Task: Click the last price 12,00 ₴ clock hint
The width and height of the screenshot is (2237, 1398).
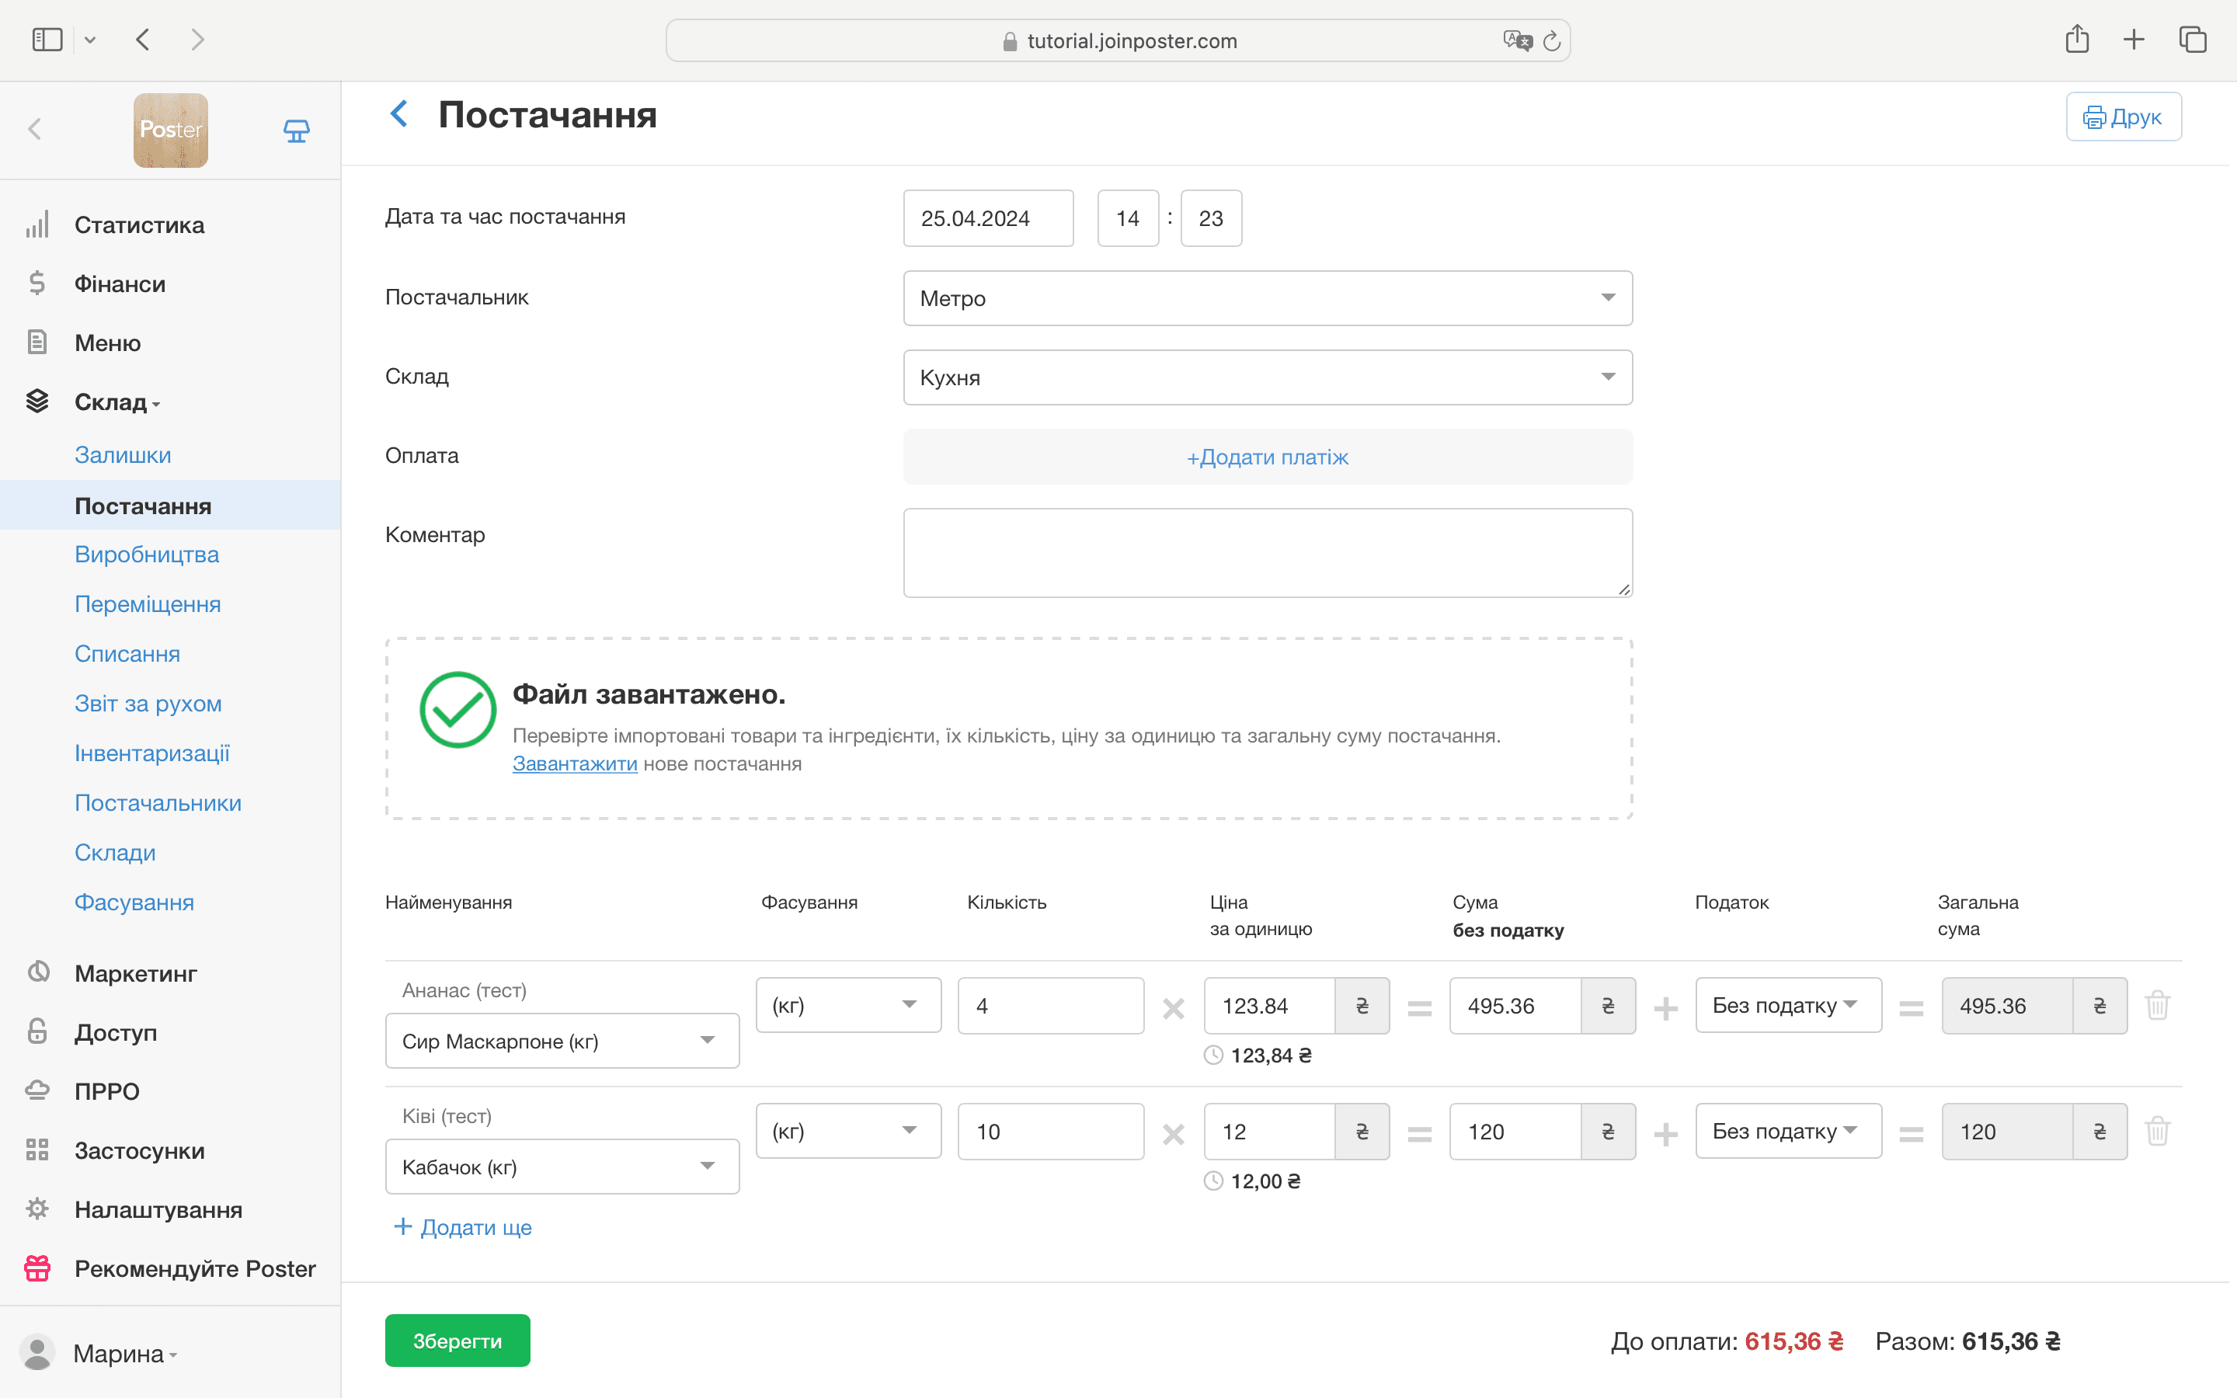Action: click(1253, 1181)
